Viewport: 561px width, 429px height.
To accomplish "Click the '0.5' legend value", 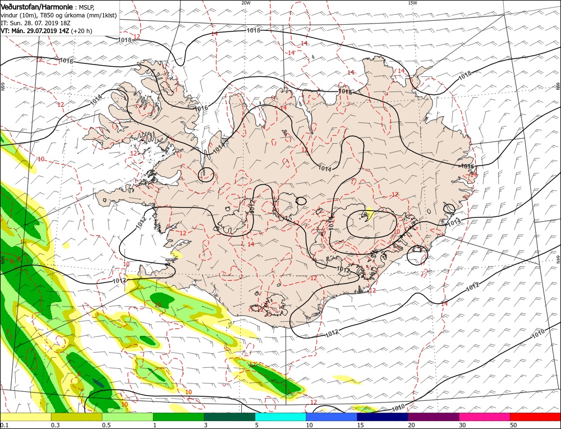I will click(106, 425).
